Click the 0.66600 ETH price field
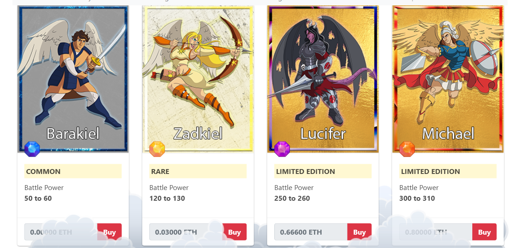 (311, 232)
